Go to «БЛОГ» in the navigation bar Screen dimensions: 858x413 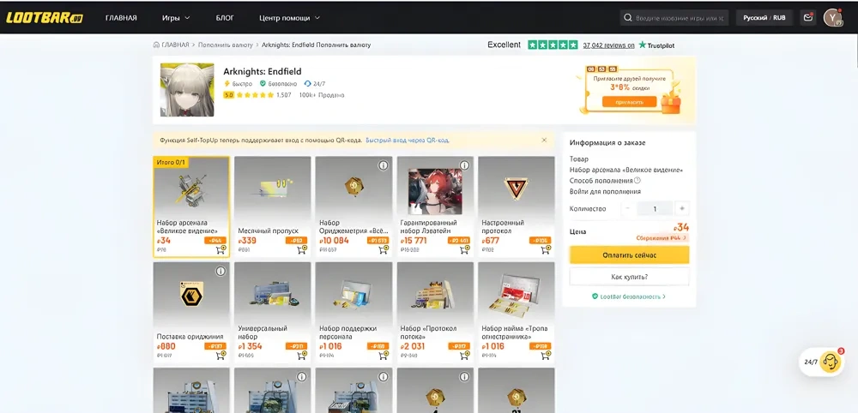point(225,17)
